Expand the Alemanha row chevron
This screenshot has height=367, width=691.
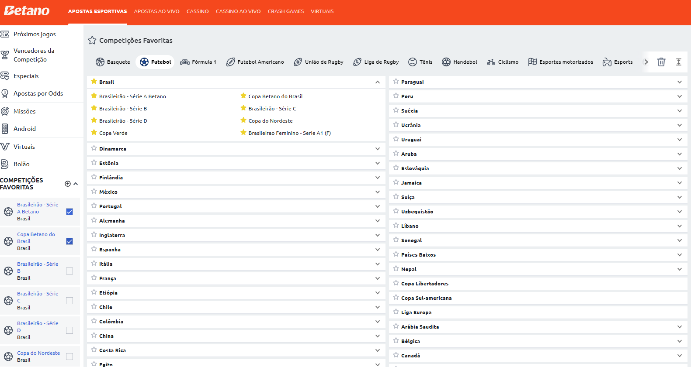click(x=378, y=221)
